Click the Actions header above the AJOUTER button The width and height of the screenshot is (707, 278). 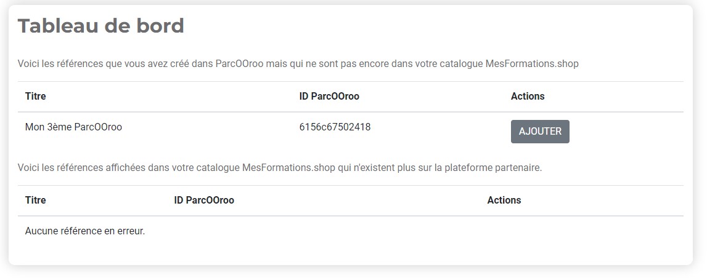[528, 97]
